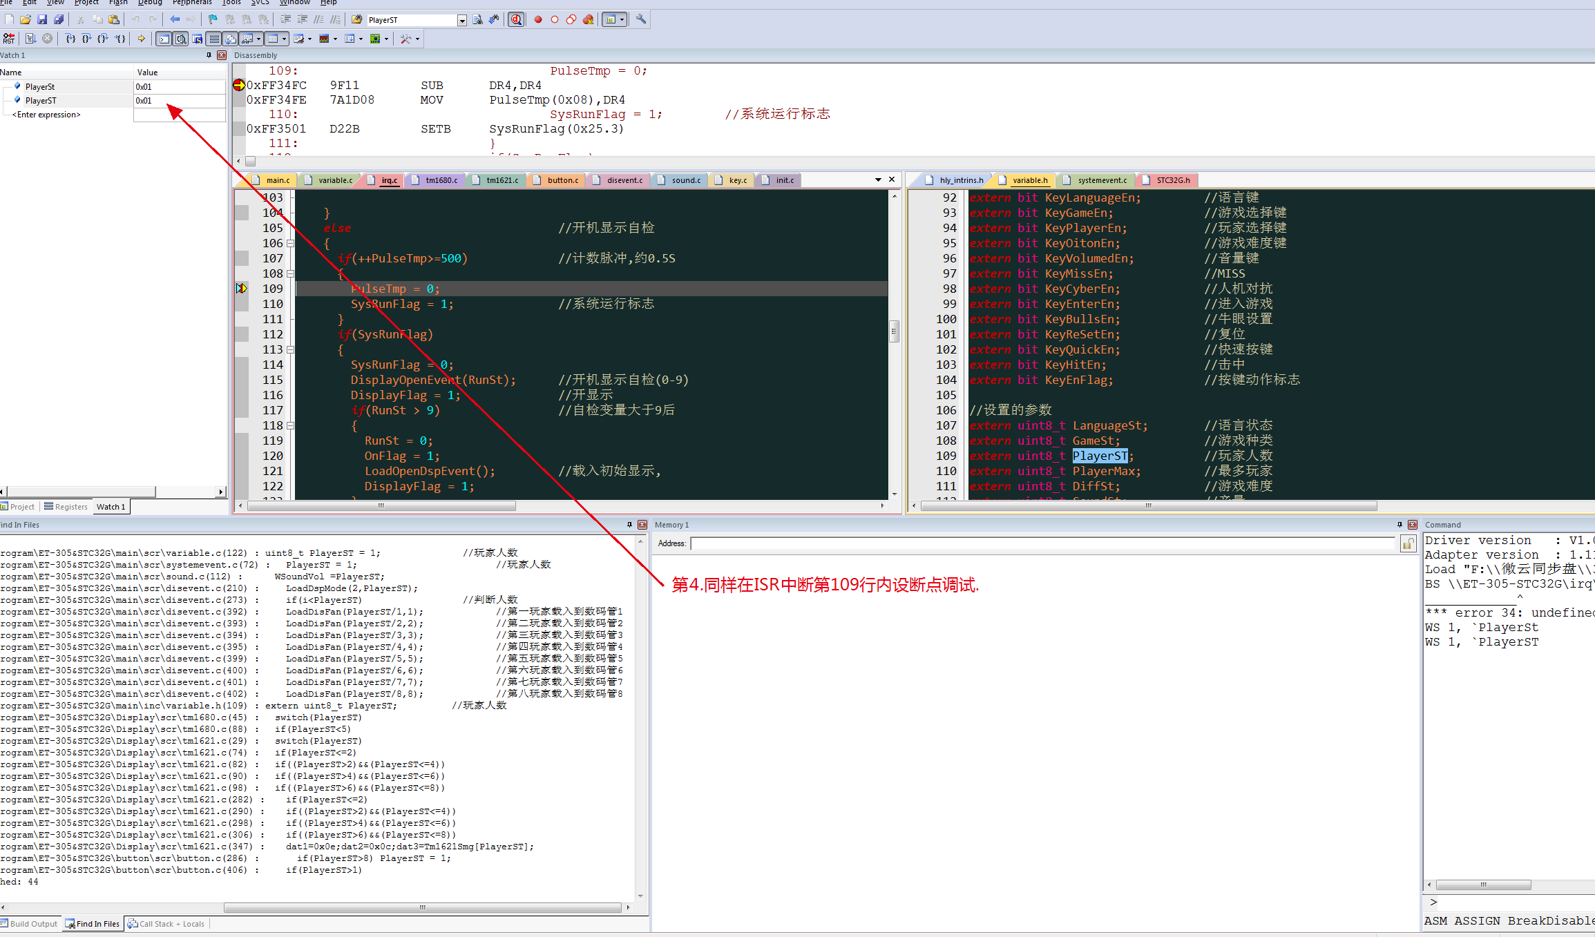Image resolution: width=1595 pixels, height=937 pixels.
Task: Collapse code fold at line 106
Action: [x=290, y=243]
